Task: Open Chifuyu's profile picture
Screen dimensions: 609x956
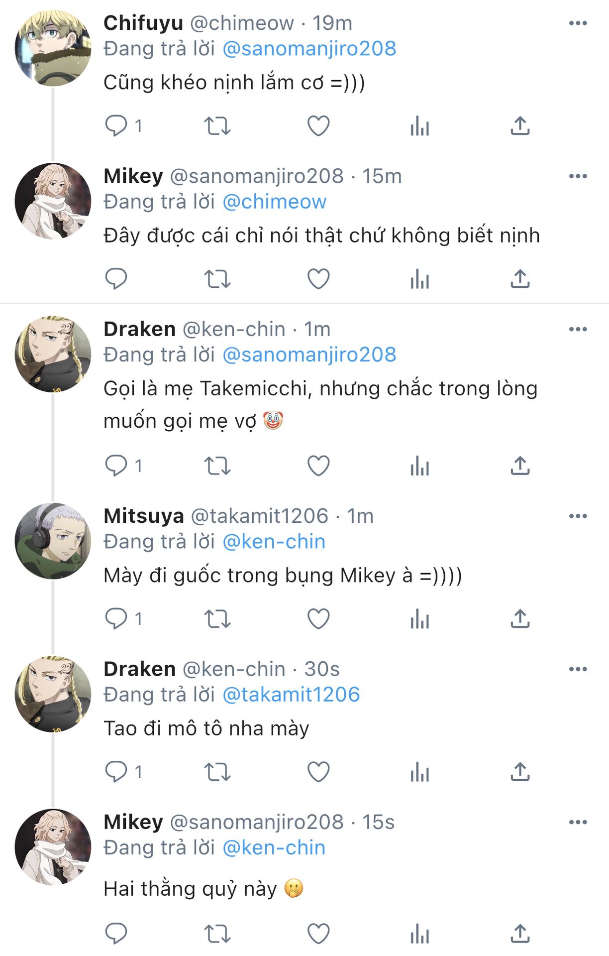Action: click(x=53, y=48)
